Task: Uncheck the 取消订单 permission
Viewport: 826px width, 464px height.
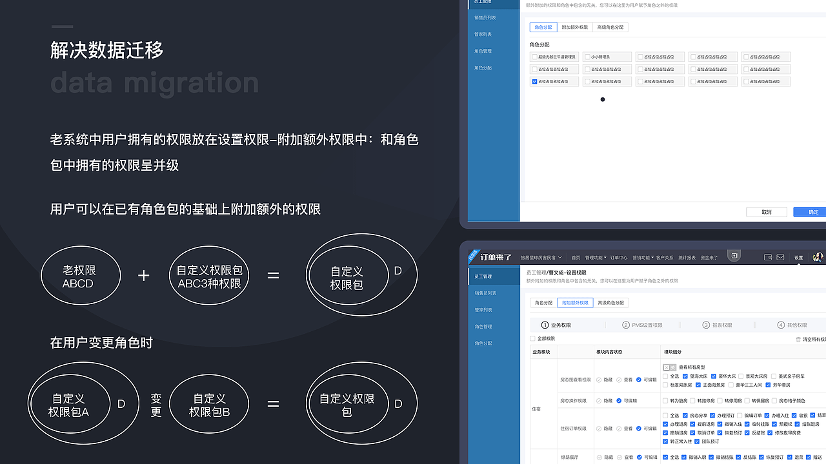Action: [x=692, y=433]
